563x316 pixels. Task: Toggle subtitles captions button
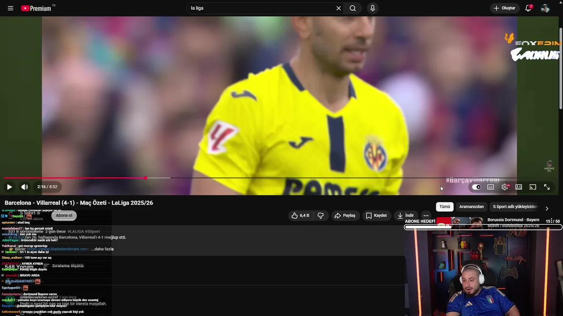[x=490, y=187]
